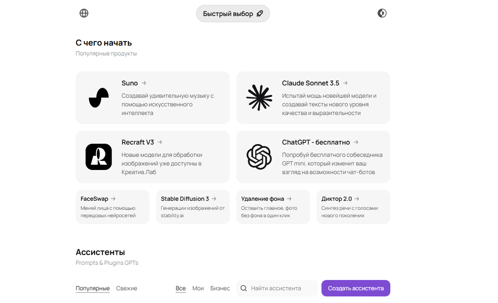Open the Диктор 2.0 card
The height and width of the screenshot is (303, 498).
coord(353,207)
